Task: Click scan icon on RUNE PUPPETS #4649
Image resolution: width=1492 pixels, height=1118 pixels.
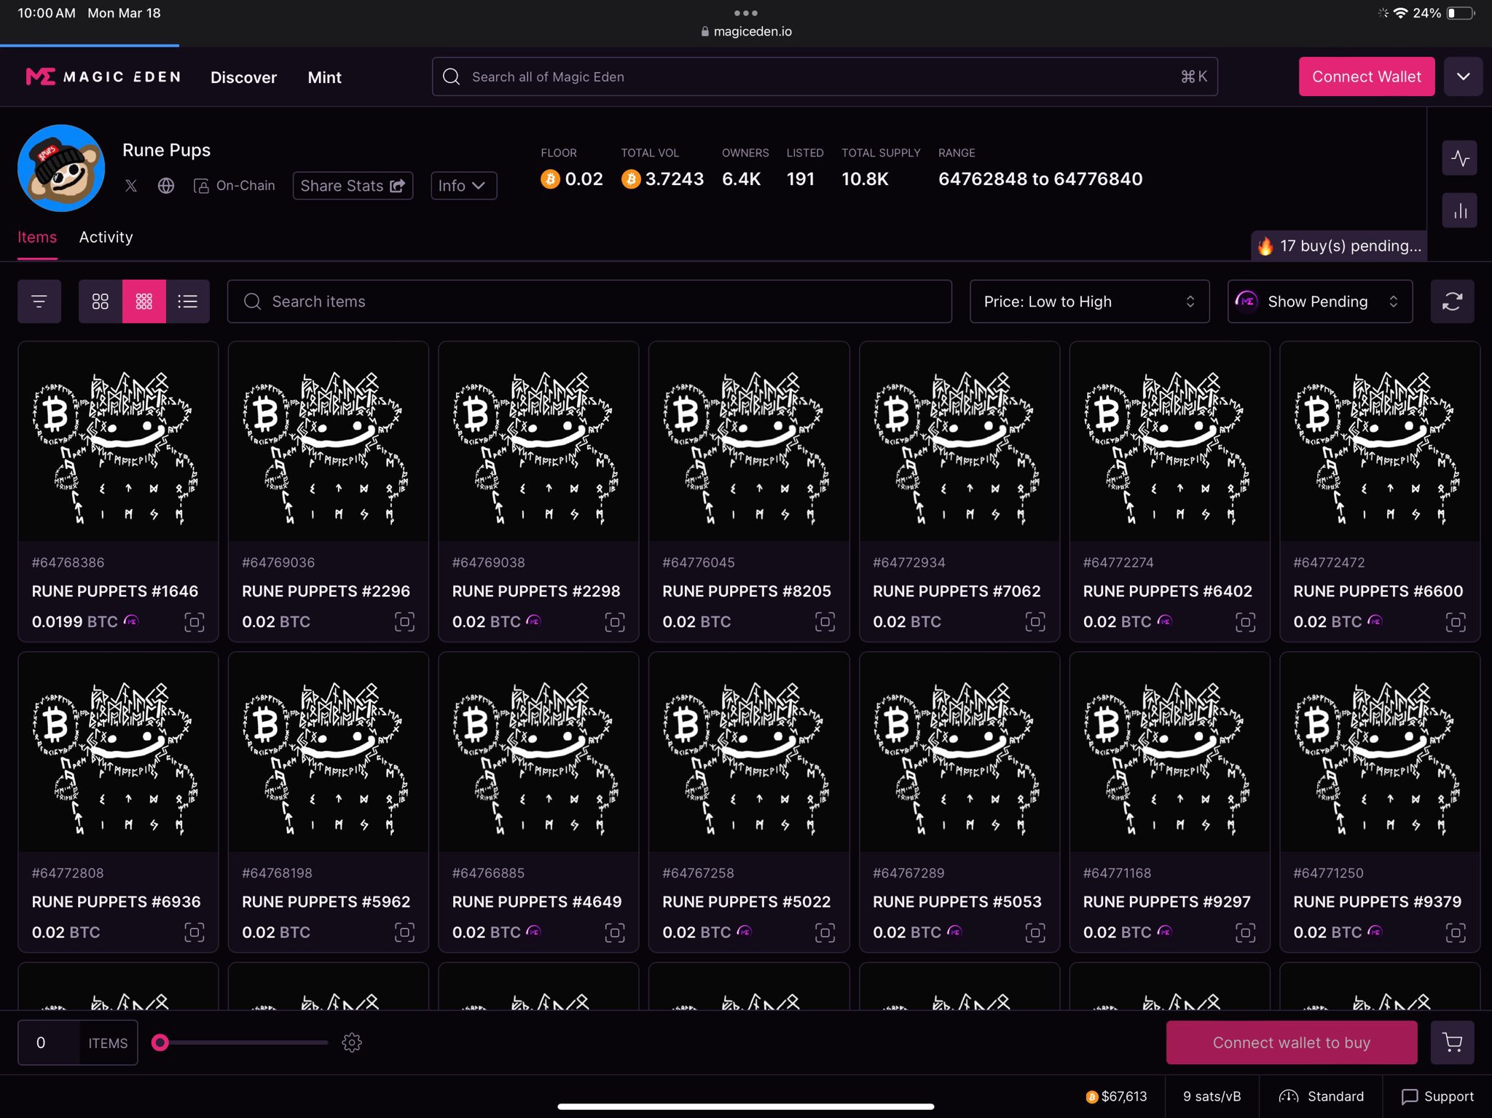Action: pos(615,932)
